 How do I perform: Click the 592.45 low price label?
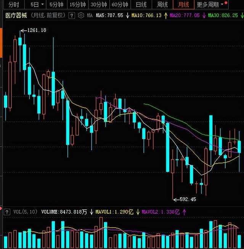pyautogui.click(x=188, y=199)
